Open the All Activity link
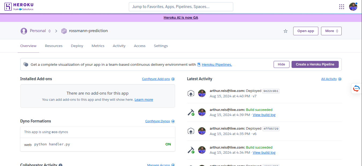This screenshot has height=166, width=362. pyautogui.click(x=329, y=79)
